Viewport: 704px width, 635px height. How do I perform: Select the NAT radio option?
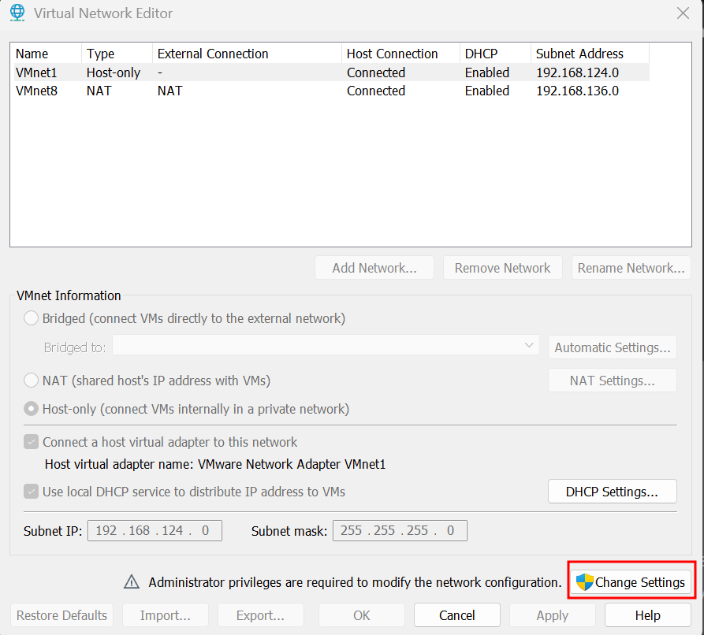pyautogui.click(x=31, y=381)
